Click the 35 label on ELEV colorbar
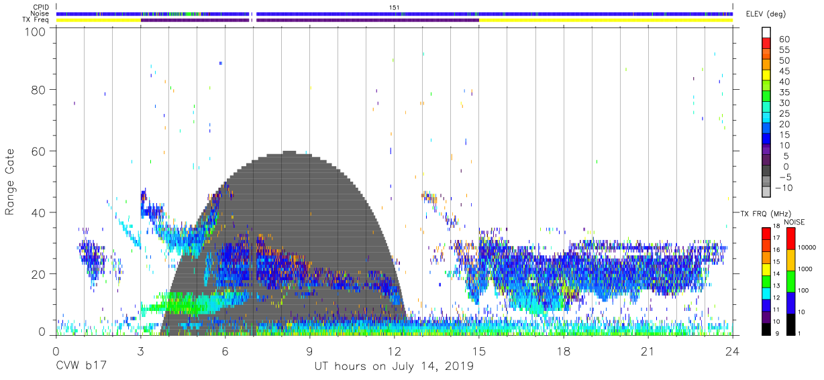The width and height of the screenshot is (824, 380). [x=784, y=92]
